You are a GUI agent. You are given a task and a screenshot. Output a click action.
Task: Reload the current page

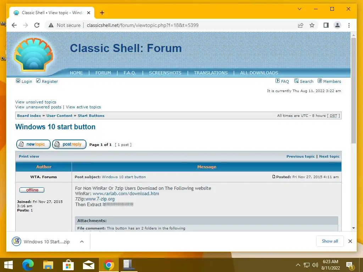pos(37,25)
